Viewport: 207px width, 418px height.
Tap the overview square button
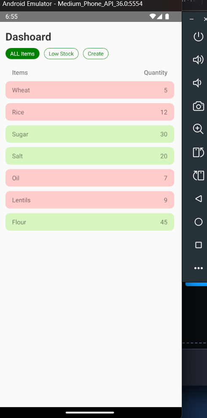[198, 245]
